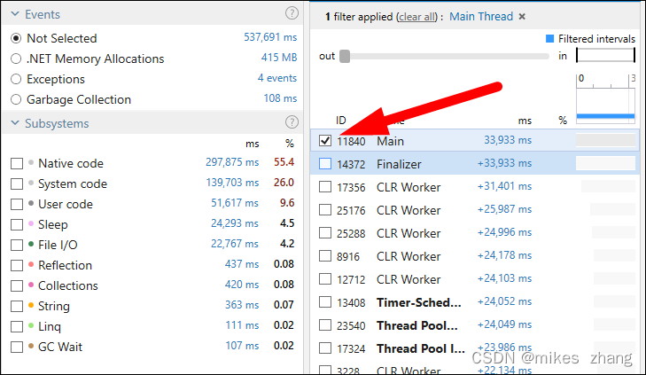This screenshot has width=646, height=375.
Task: Click the +31,401 ms CLR Worker value
Action: (505, 186)
